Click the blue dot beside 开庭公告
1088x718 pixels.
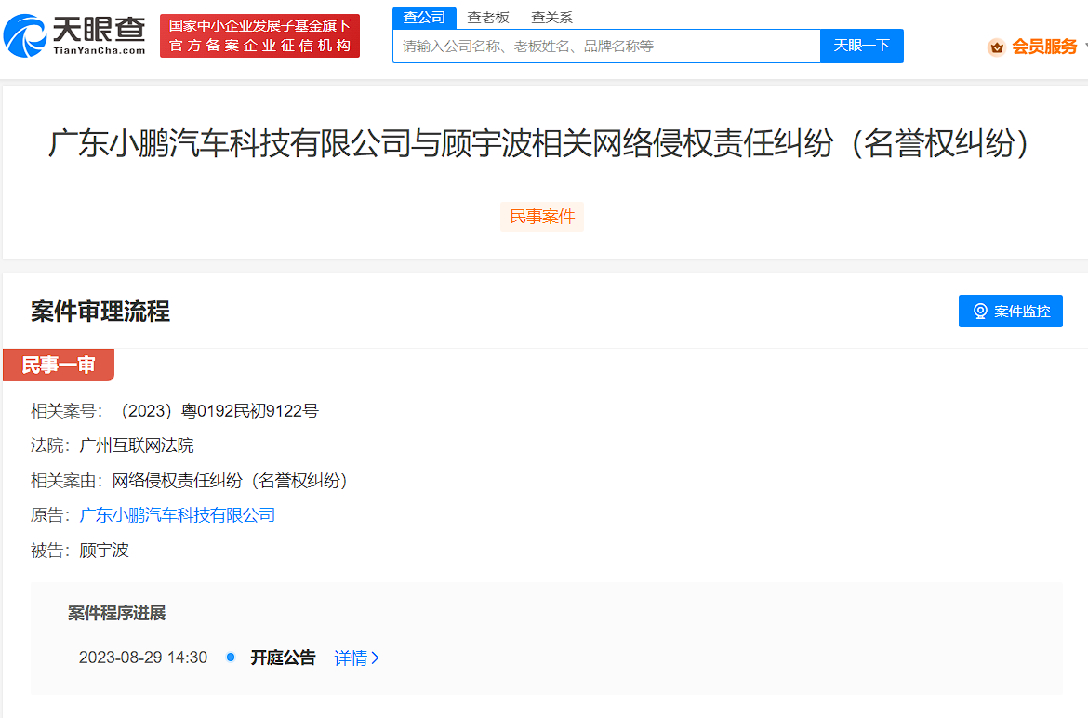point(230,657)
